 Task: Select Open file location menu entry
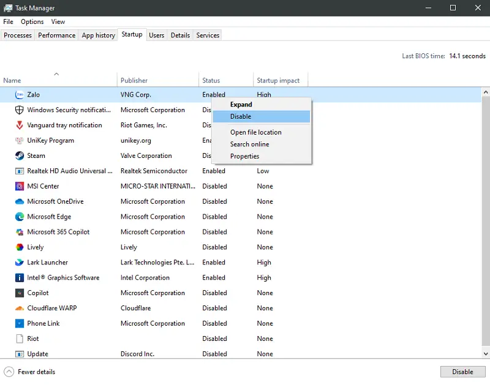click(x=255, y=132)
